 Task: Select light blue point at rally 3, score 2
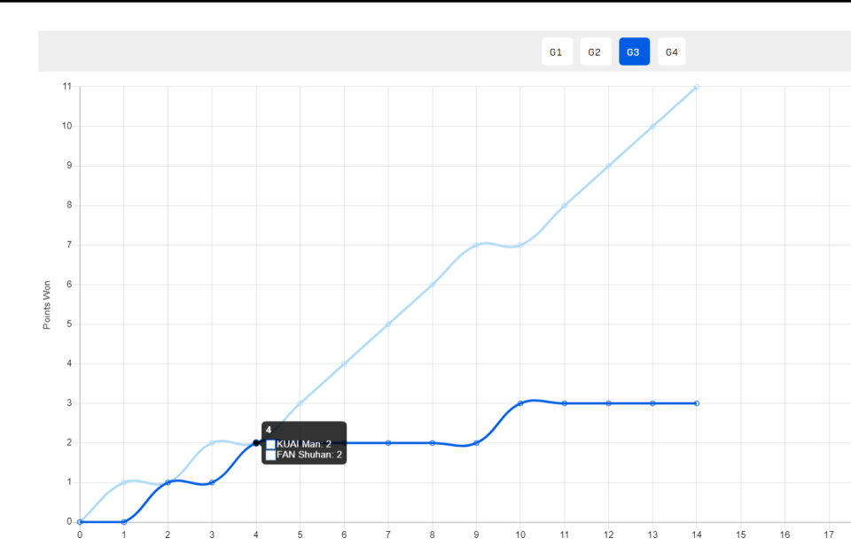click(x=212, y=443)
